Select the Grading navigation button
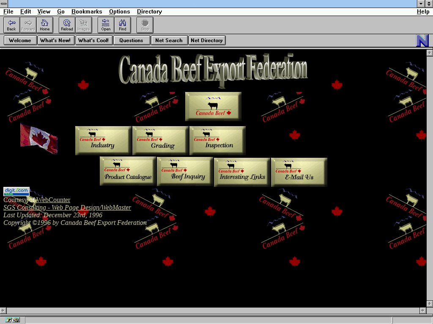 click(x=160, y=140)
